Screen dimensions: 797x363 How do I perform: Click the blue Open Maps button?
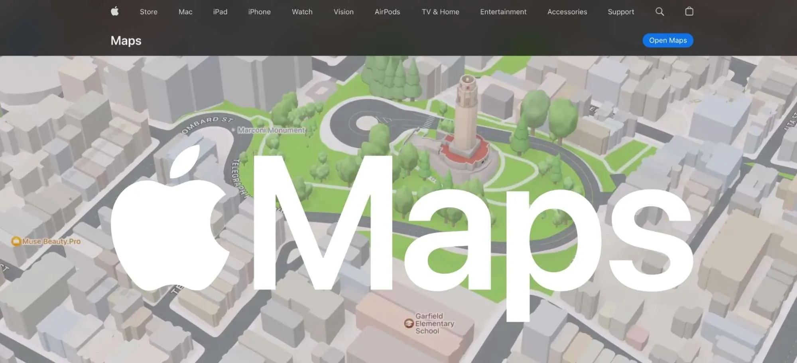(668, 40)
